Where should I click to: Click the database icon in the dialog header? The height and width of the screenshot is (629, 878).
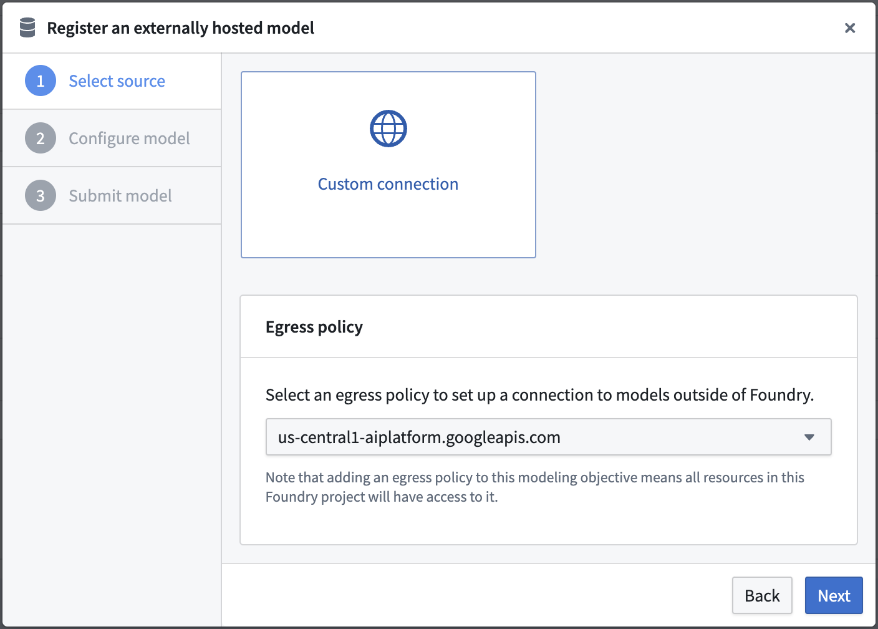click(27, 27)
